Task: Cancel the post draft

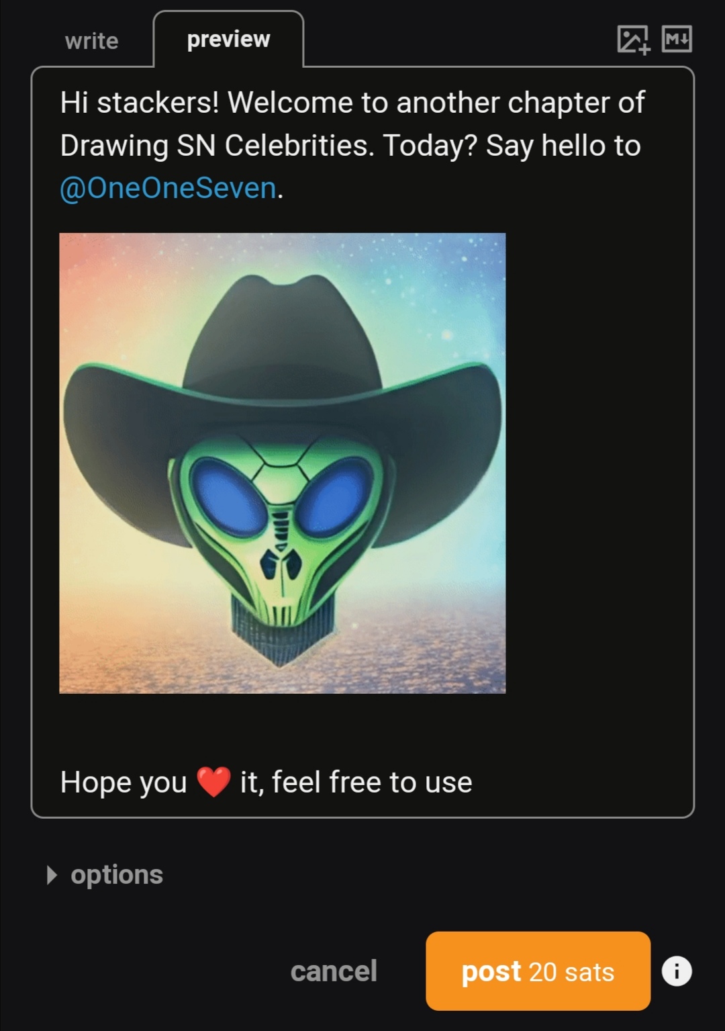Action: (x=334, y=971)
